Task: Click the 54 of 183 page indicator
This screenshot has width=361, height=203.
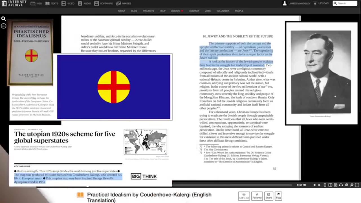Action: click(x=301, y=185)
